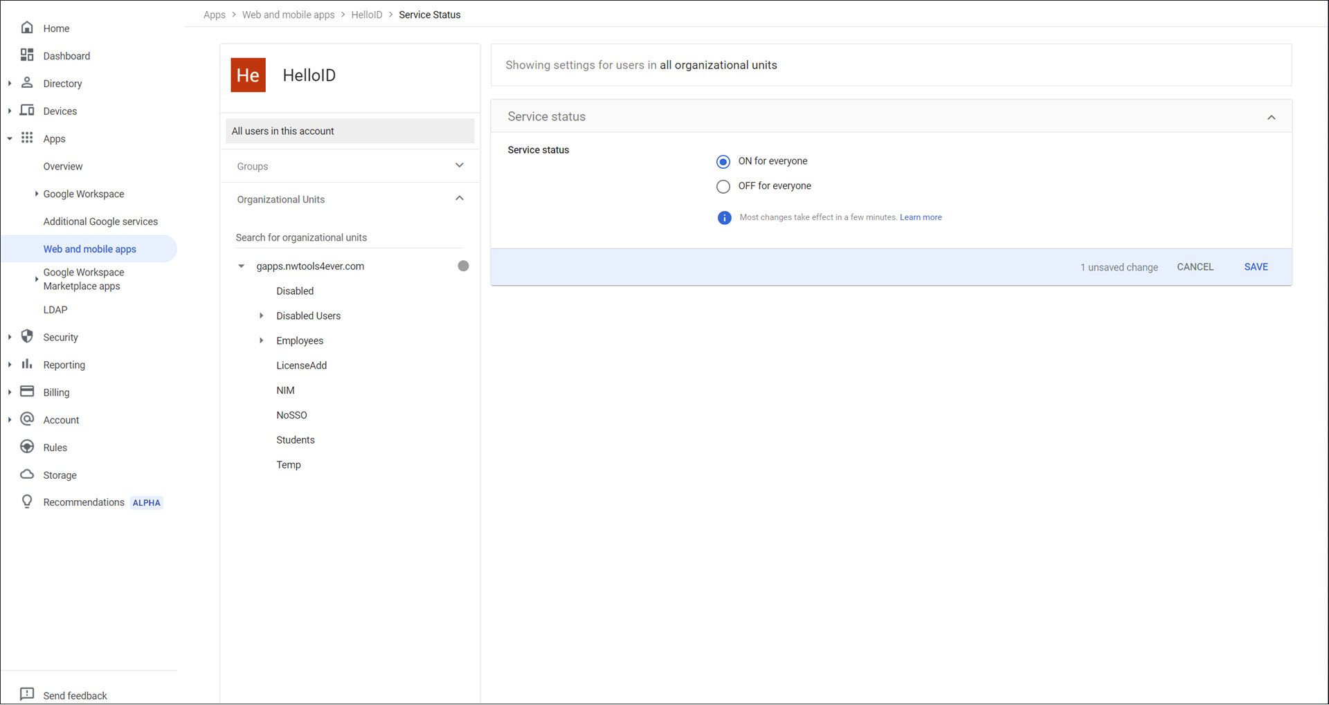Click the Home house icon
The width and height of the screenshot is (1329, 705).
pyautogui.click(x=27, y=28)
